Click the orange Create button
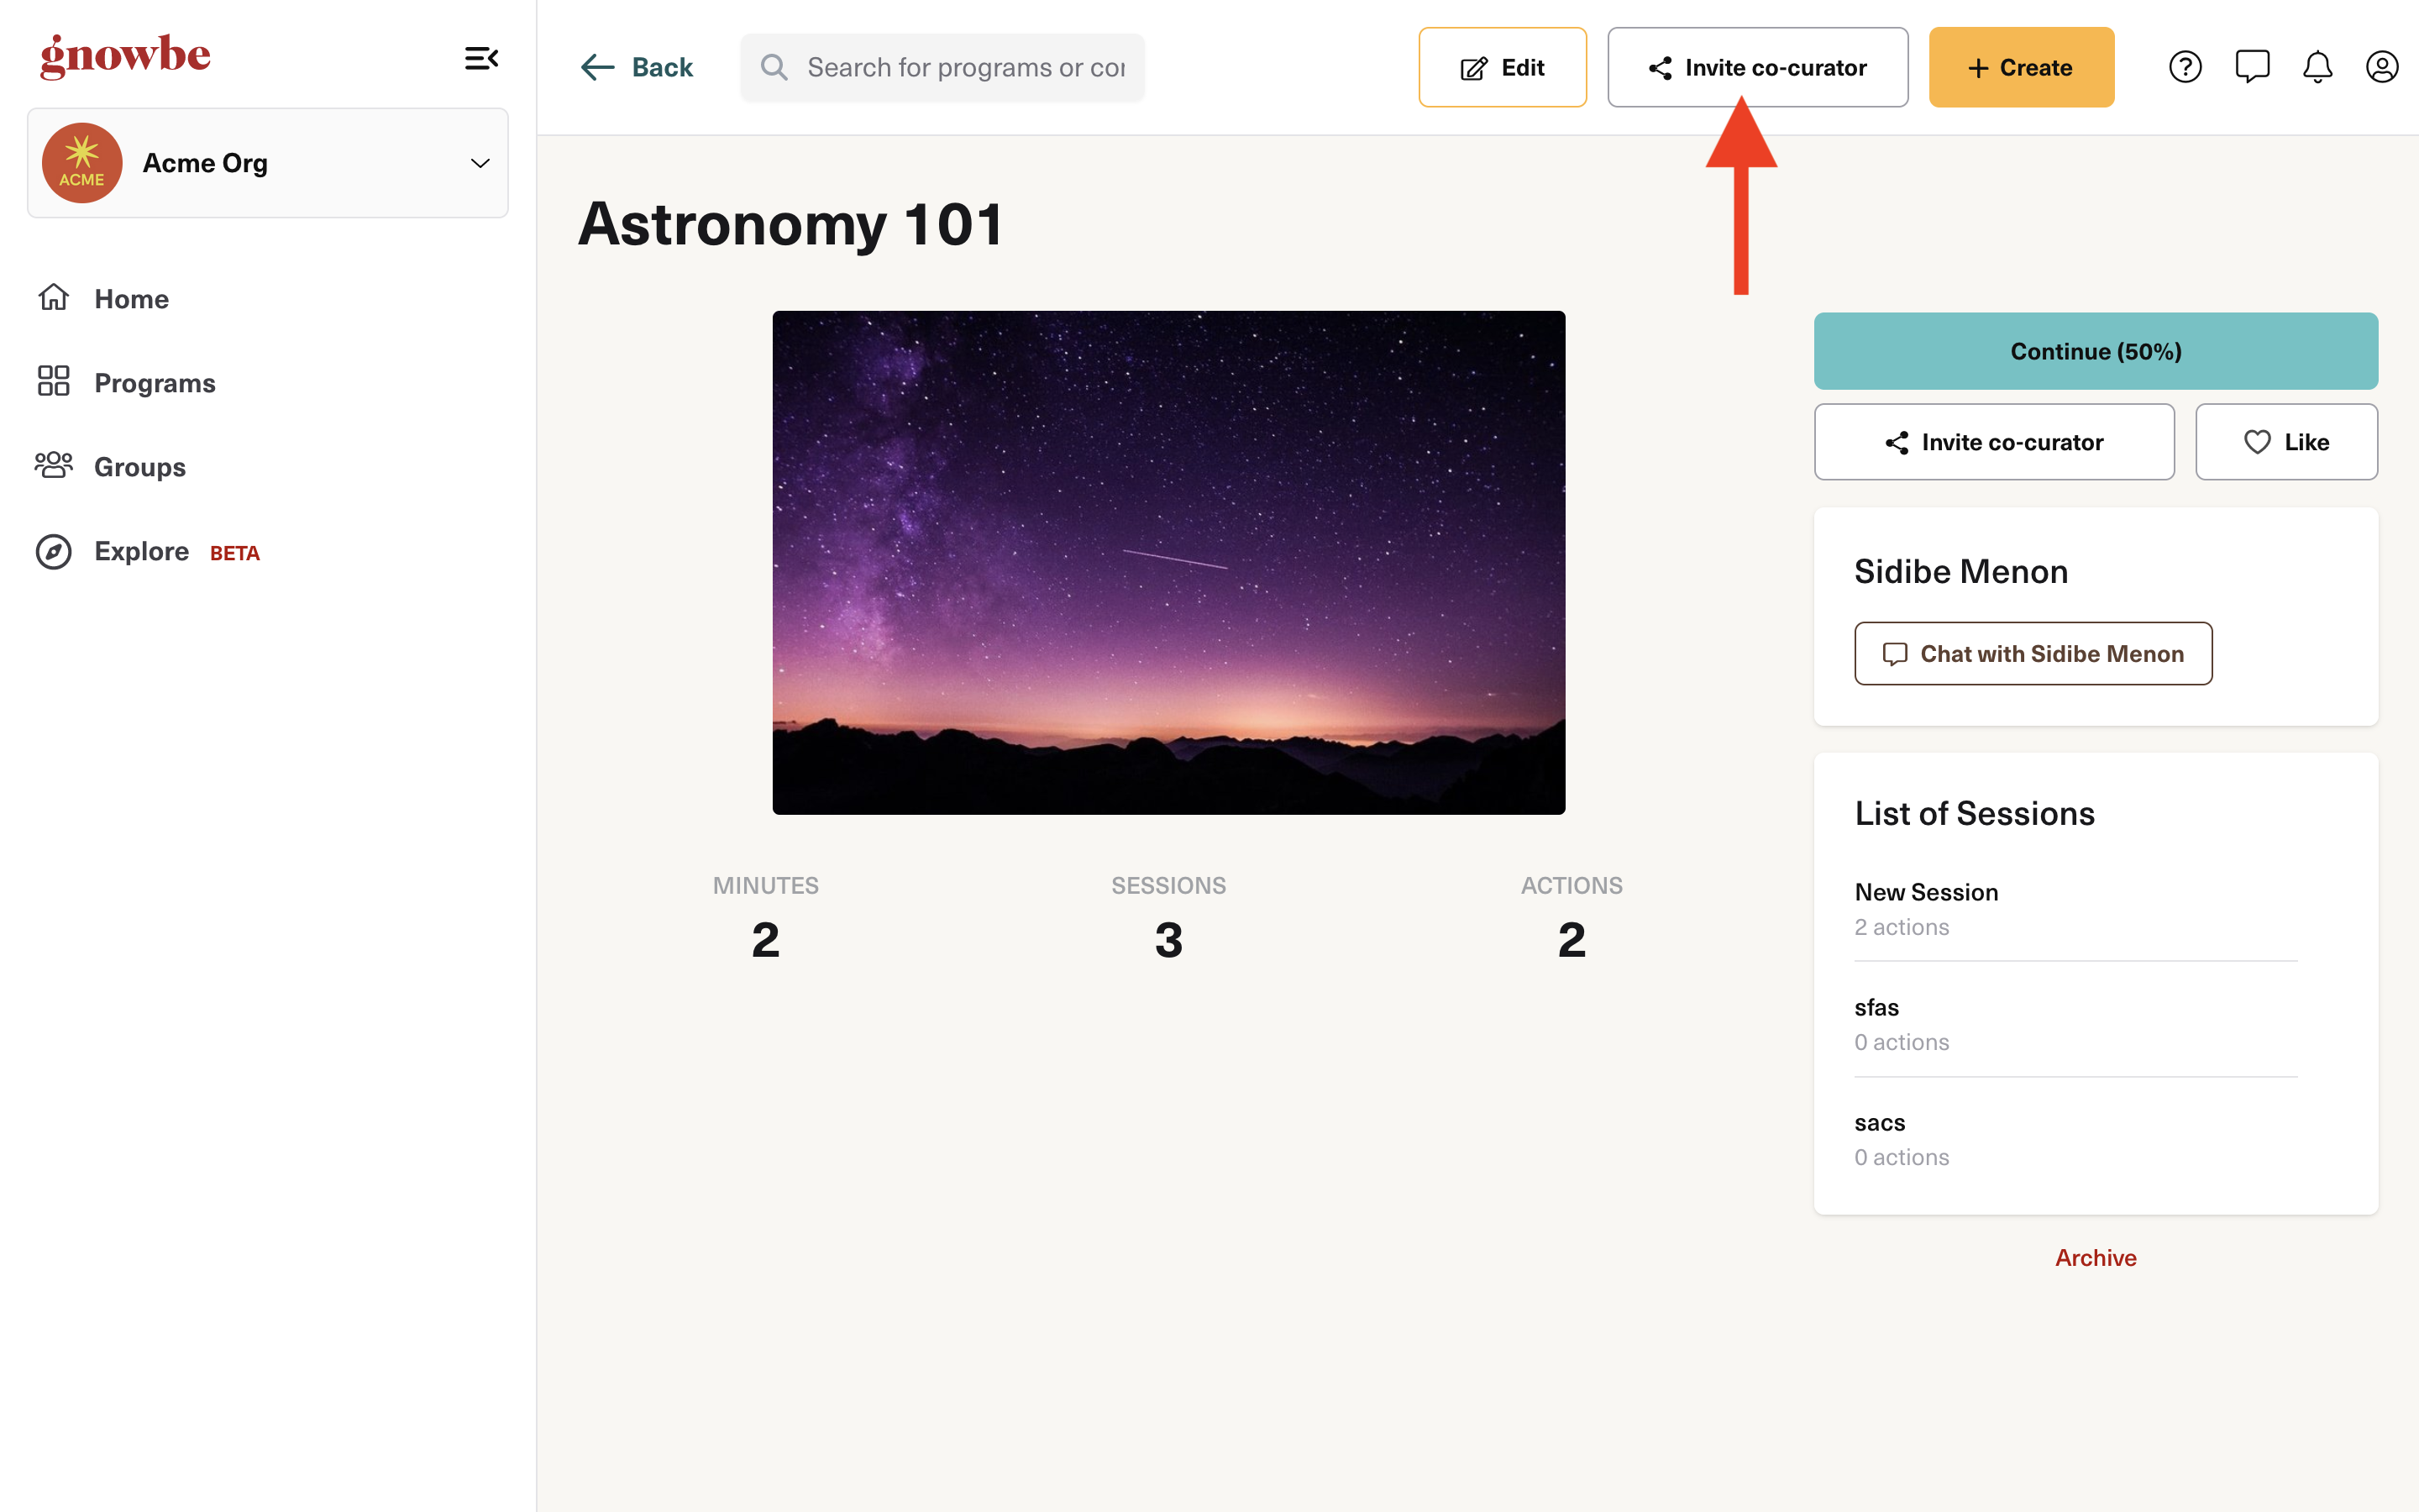 coord(2021,67)
